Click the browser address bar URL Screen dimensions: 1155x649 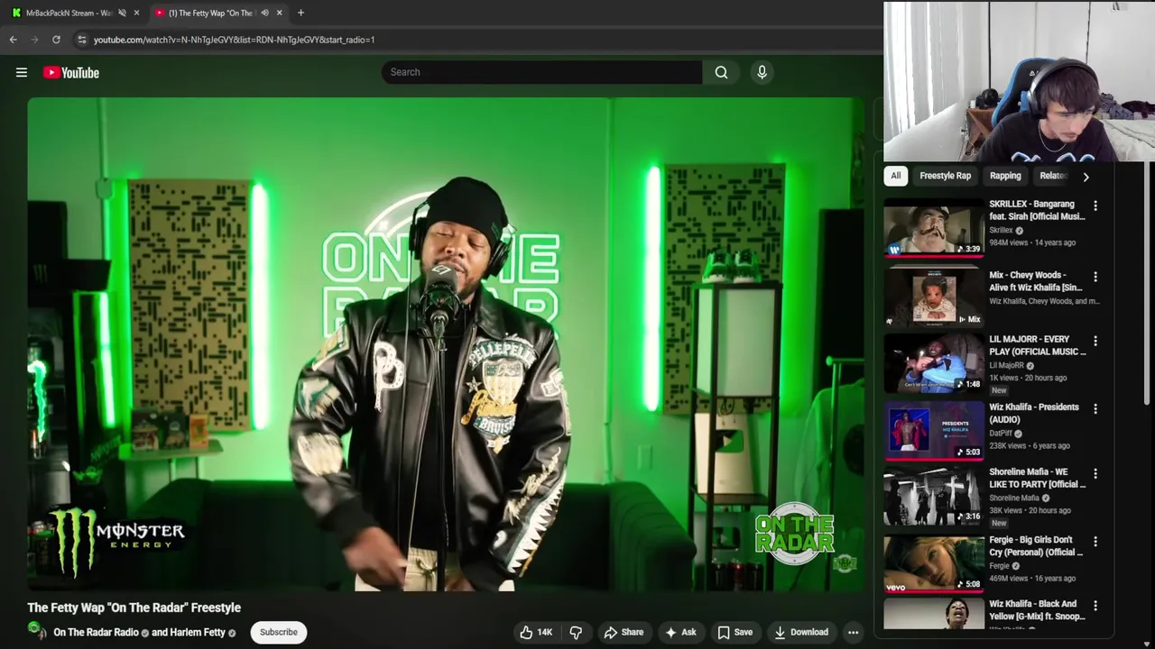click(235, 40)
